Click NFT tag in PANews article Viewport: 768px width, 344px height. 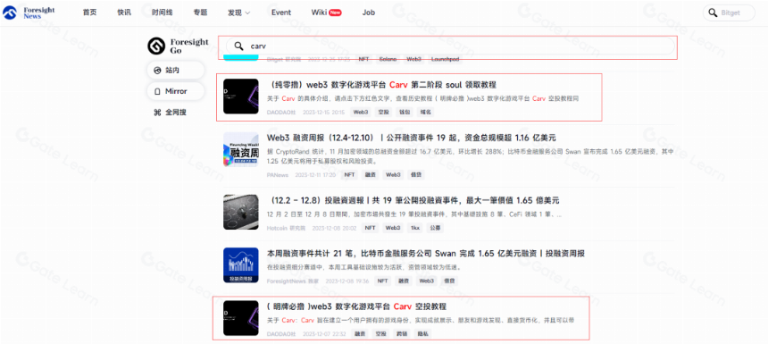[x=349, y=174]
